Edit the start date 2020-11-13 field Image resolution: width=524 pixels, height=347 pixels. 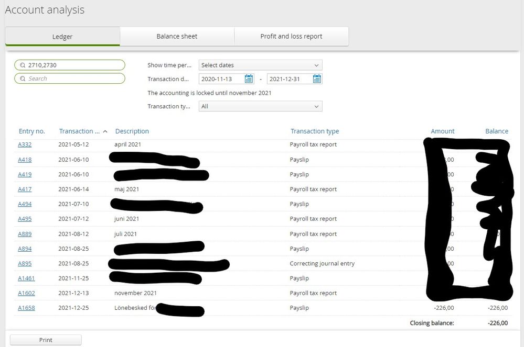click(x=220, y=79)
